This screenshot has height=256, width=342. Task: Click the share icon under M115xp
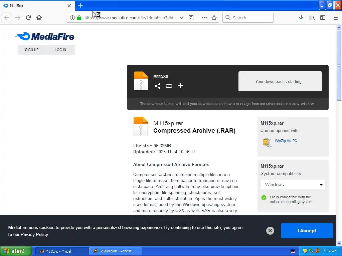pos(158,86)
